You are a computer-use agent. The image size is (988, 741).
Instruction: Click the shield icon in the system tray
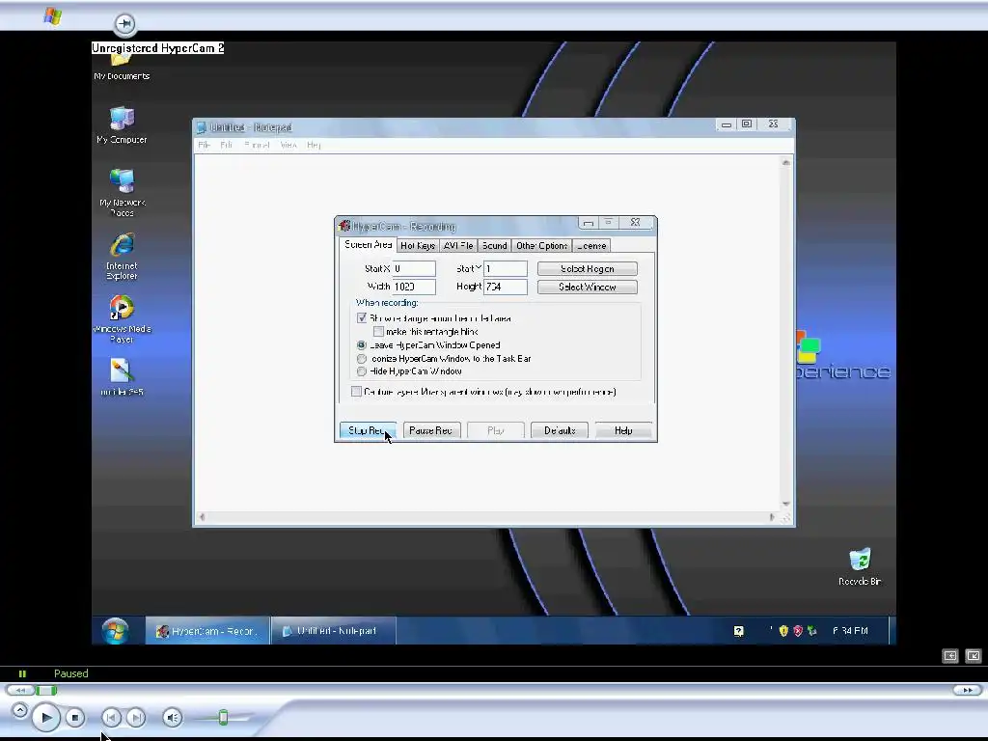783,631
